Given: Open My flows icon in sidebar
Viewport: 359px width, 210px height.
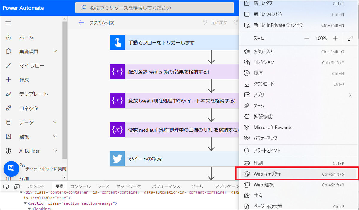Looking at the screenshot, I should [8, 65].
